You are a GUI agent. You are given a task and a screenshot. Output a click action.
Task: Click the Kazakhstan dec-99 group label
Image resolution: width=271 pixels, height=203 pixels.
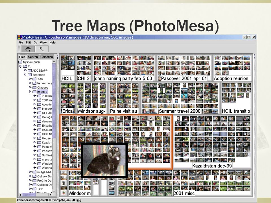(x=212, y=166)
